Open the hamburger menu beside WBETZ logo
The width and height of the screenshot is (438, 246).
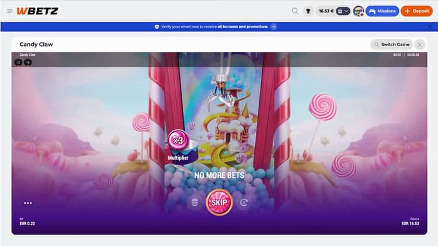coord(10,11)
